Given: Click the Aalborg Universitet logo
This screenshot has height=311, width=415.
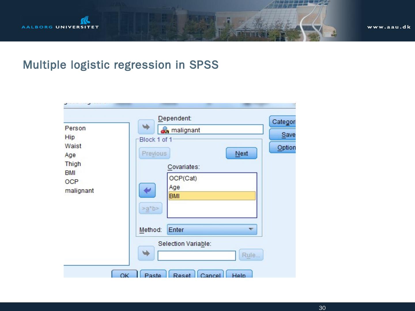Looking at the screenshot, I should click(x=60, y=23).
